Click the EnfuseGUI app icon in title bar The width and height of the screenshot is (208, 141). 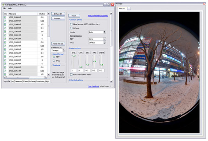(3, 5)
